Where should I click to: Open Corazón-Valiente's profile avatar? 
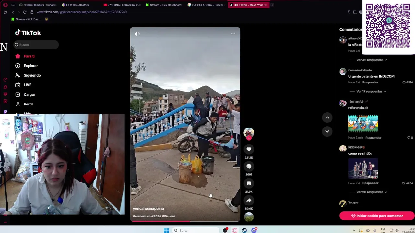coord(343,72)
